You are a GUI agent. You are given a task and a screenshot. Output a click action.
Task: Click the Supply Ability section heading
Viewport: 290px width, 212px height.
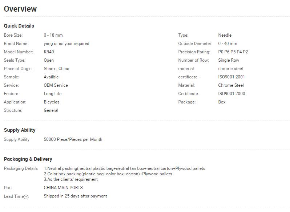[x=20, y=130]
